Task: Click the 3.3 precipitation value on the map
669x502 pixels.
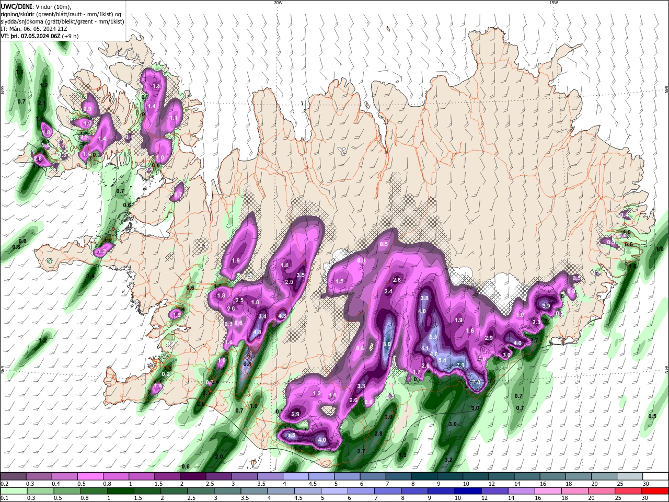Action: pyautogui.click(x=361, y=386)
